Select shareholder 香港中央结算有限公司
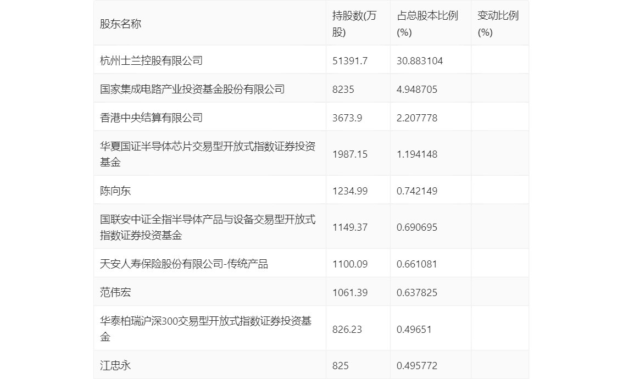This screenshot has width=623, height=379. (152, 118)
